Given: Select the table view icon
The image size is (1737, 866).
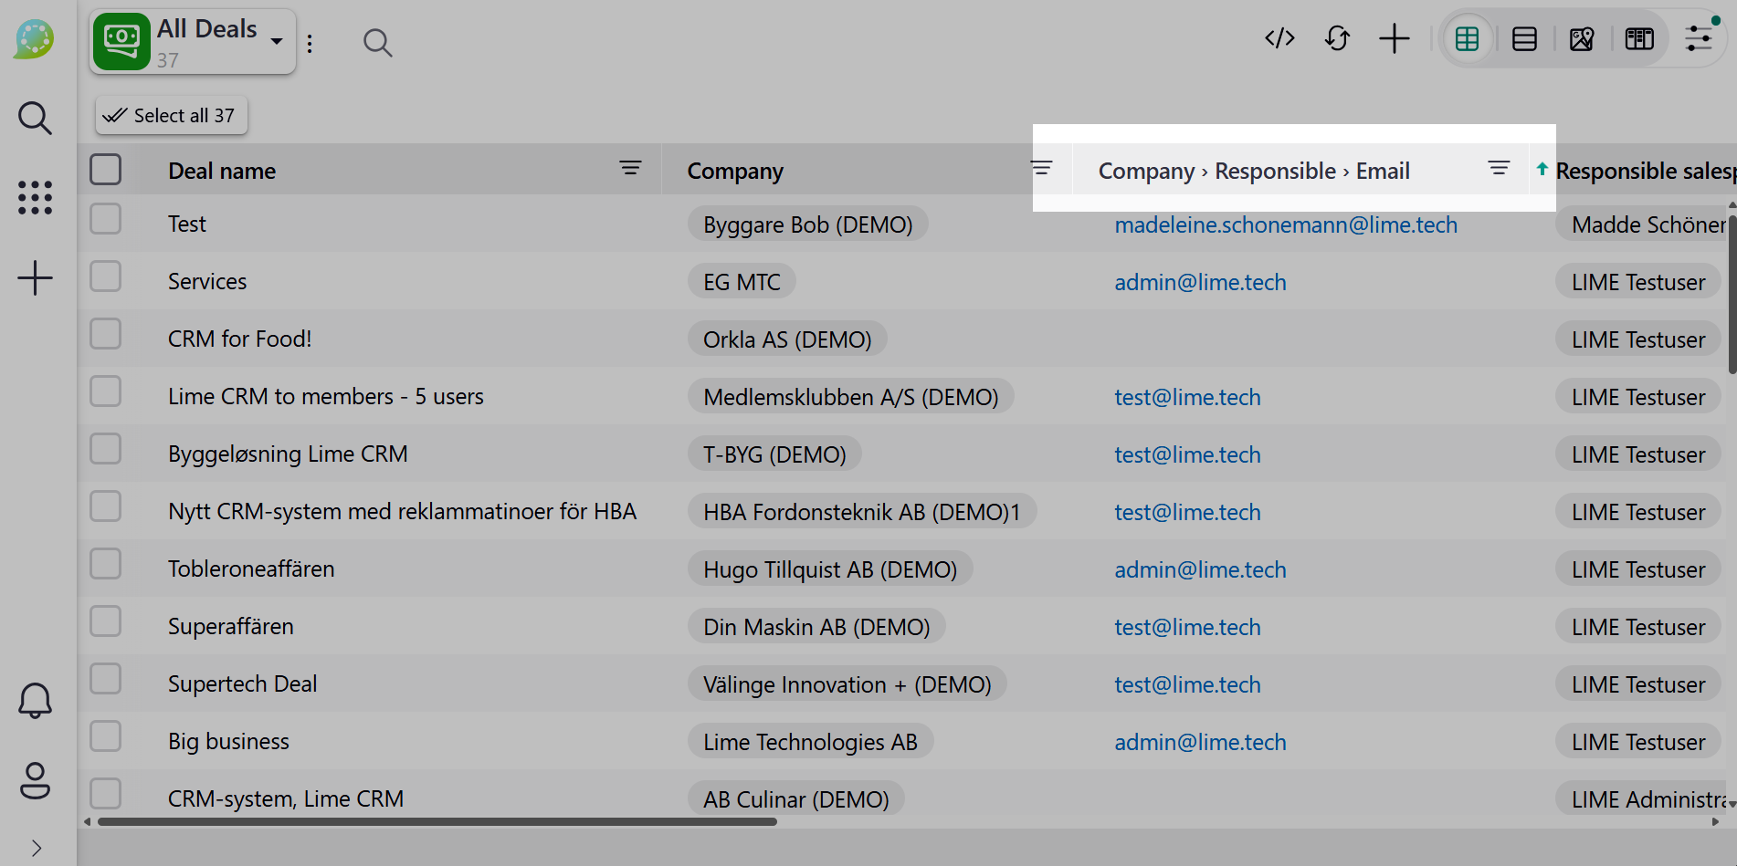Looking at the screenshot, I should click(1467, 39).
